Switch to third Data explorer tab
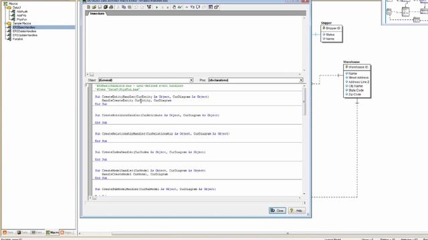Screen dimensions: 428x240 (37, 233)
